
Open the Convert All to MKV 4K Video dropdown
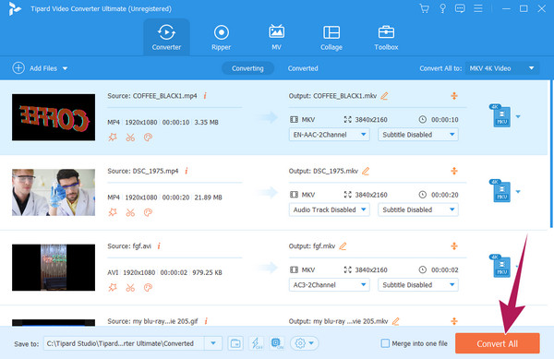[501, 68]
